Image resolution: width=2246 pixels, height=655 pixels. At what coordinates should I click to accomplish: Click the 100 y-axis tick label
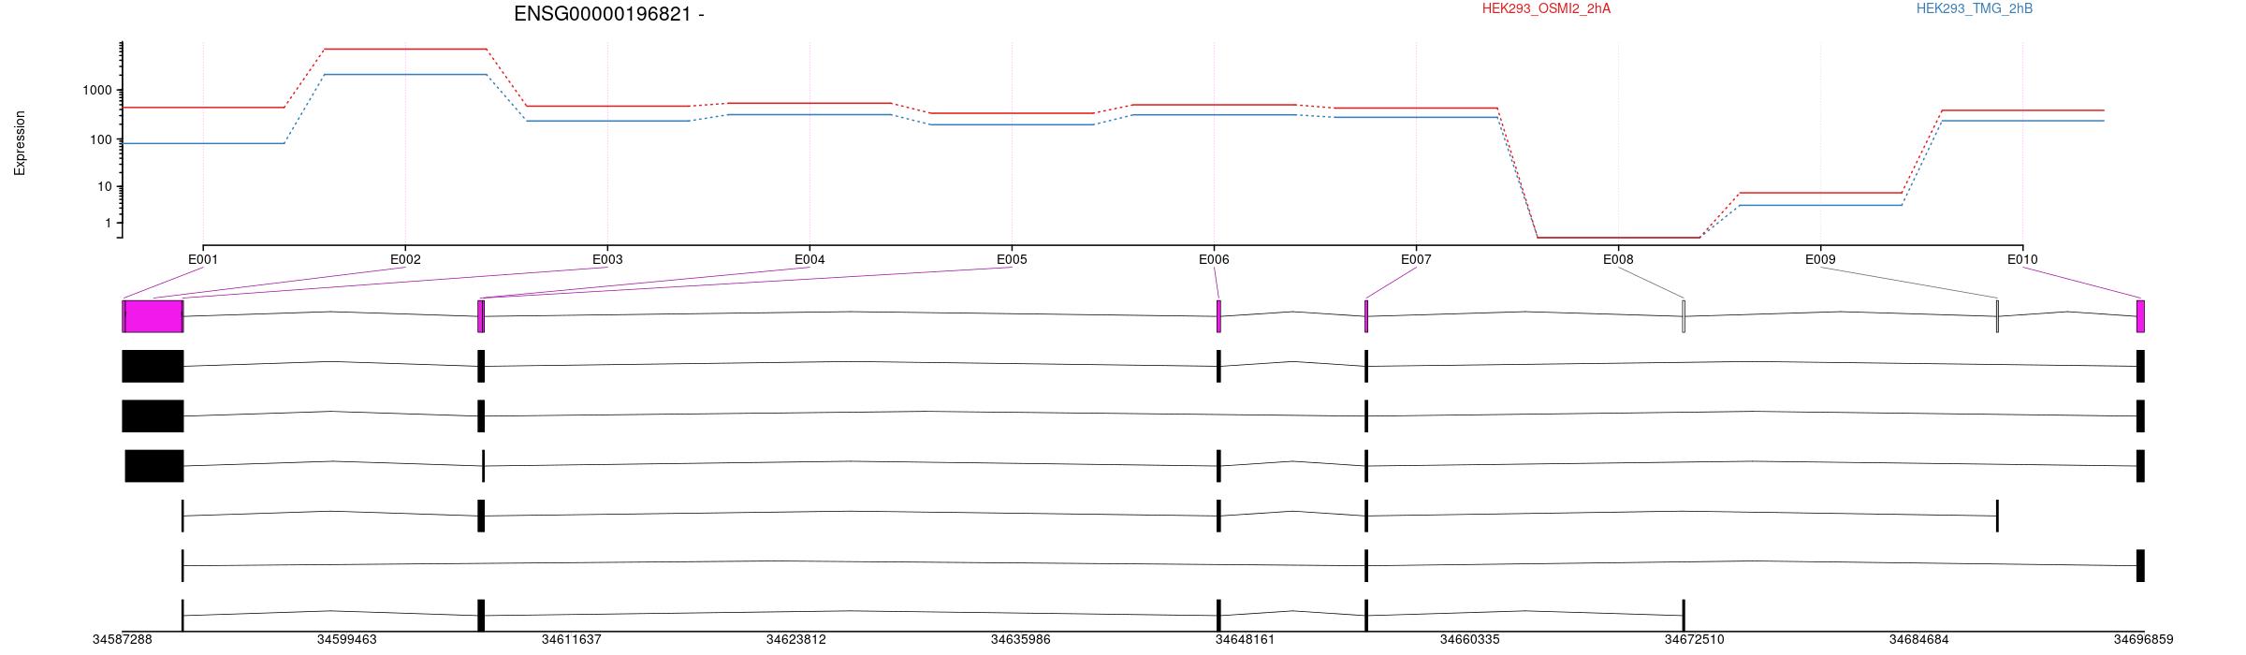pos(101,140)
